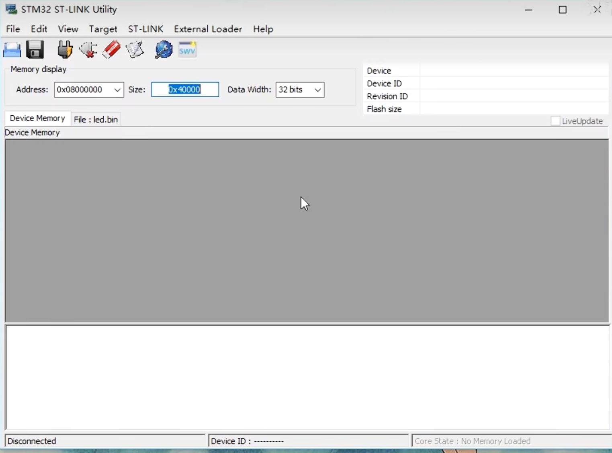612x453 pixels.
Task: Connect to the target via plug icon
Action: (65, 50)
